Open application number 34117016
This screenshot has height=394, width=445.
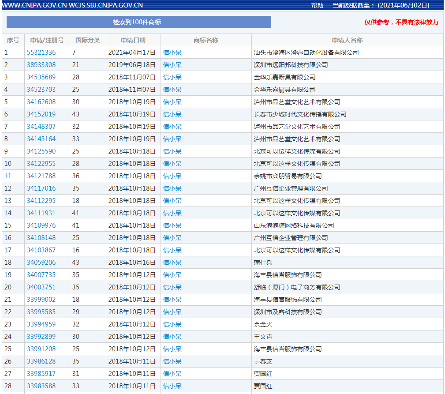pyautogui.click(x=41, y=188)
